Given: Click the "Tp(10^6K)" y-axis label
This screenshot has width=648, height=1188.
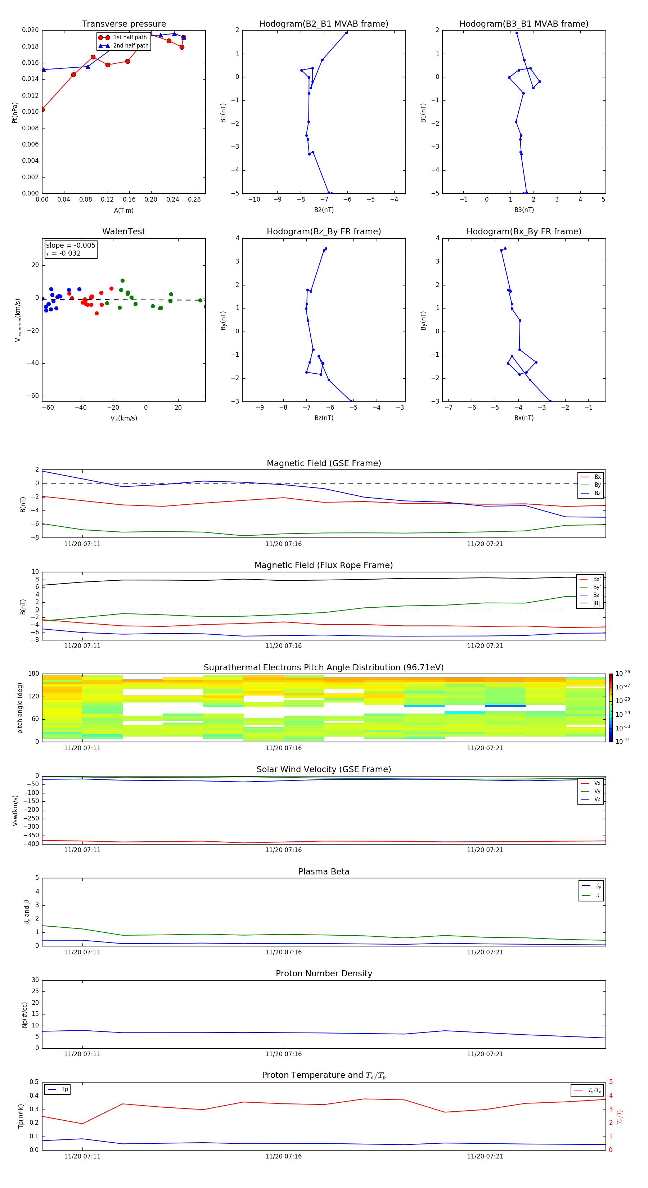Looking at the screenshot, I should click(x=21, y=1116).
